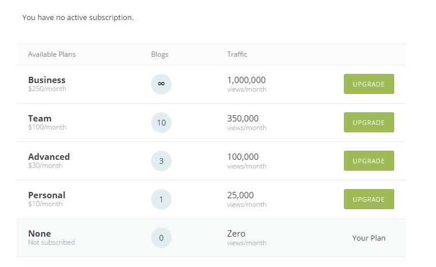Click the Blogs column header
436x267 pixels.
coord(160,54)
